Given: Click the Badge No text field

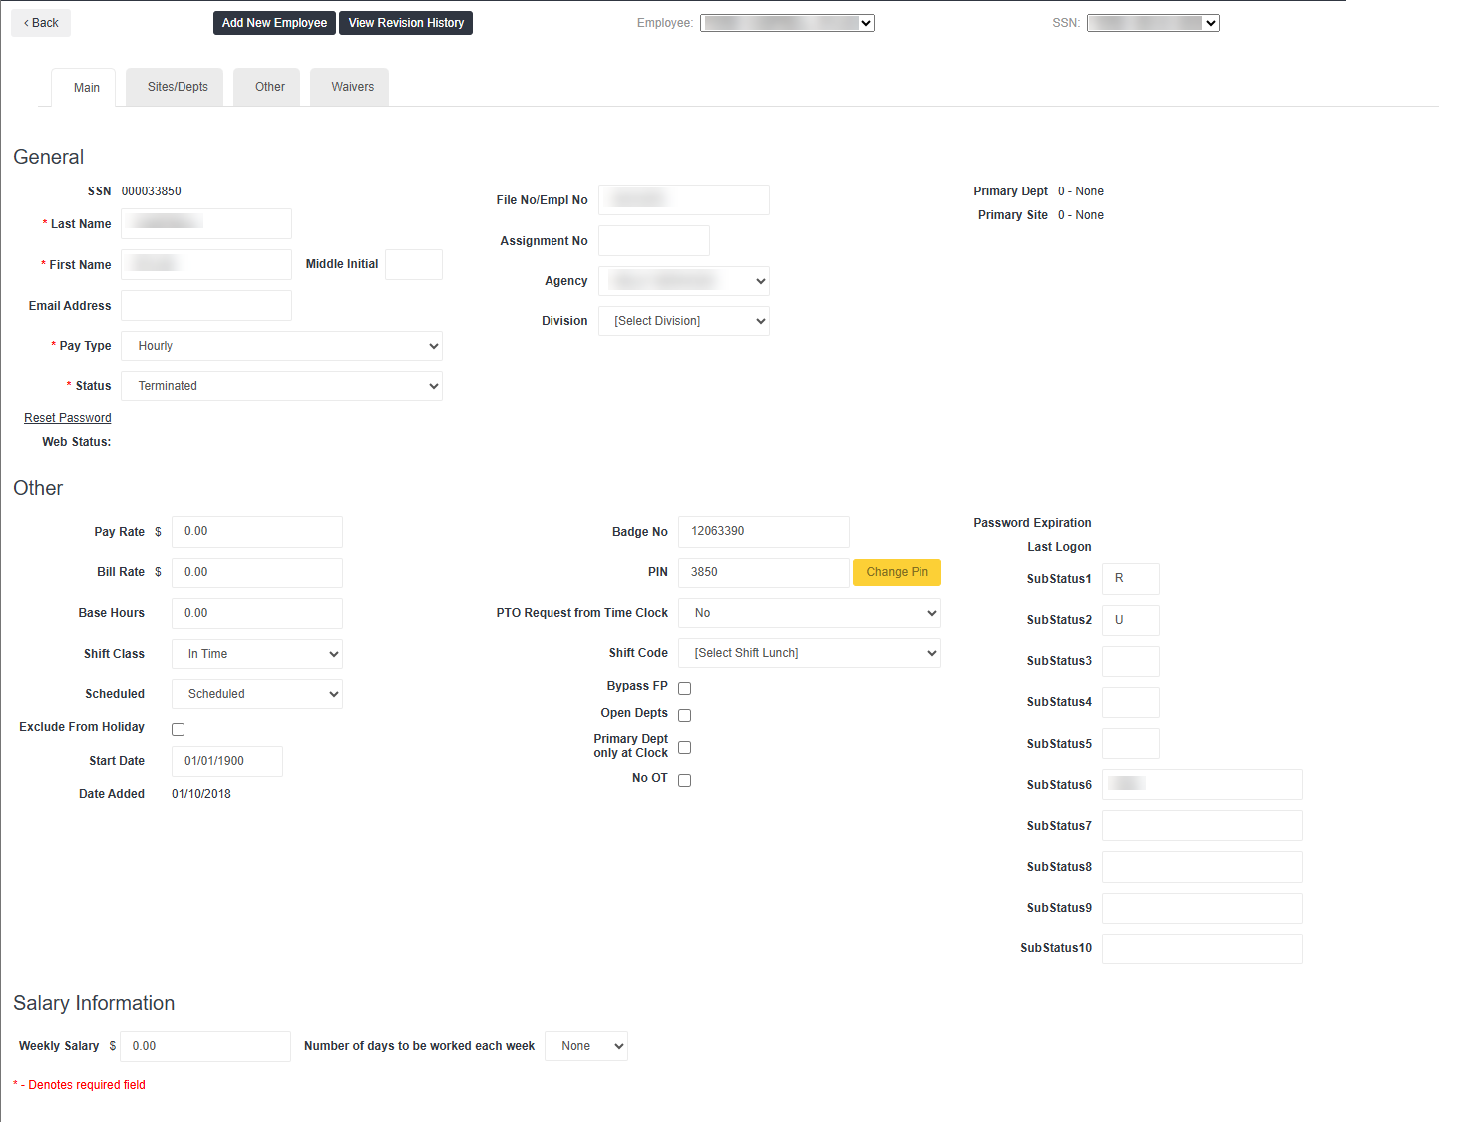Looking at the screenshot, I should pyautogui.click(x=763, y=532).
